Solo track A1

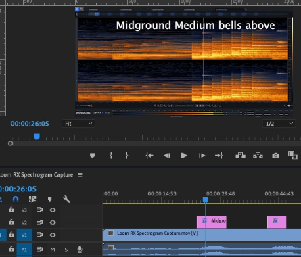coord(66,250)
